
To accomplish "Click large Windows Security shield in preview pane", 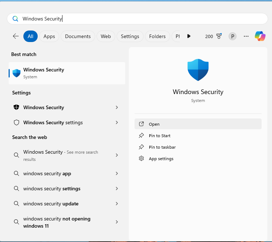I will click(x=198, y=70).
